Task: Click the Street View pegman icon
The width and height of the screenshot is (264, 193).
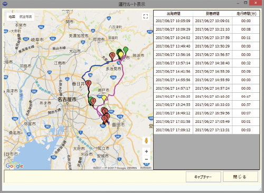Action: [146, 141]
